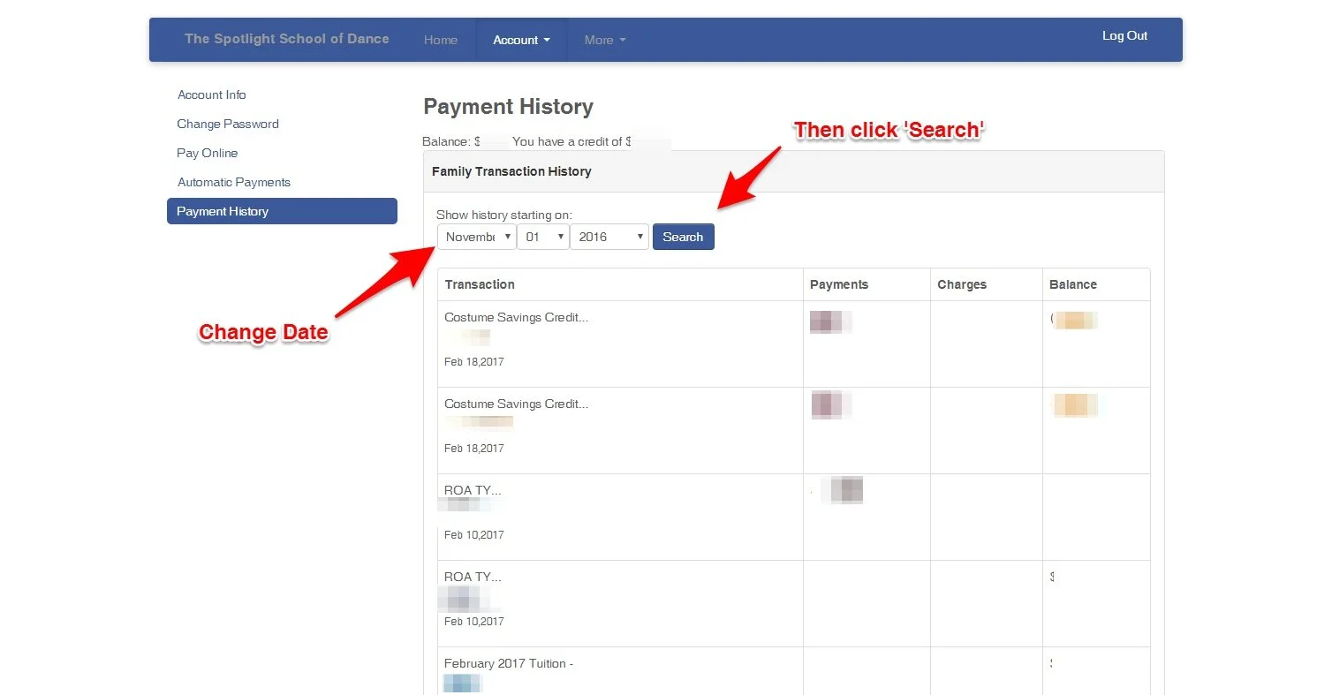The width and height of the screenshot is (1332, 695).
Task: Open the day dropdown showing 01
Action: 543,237
